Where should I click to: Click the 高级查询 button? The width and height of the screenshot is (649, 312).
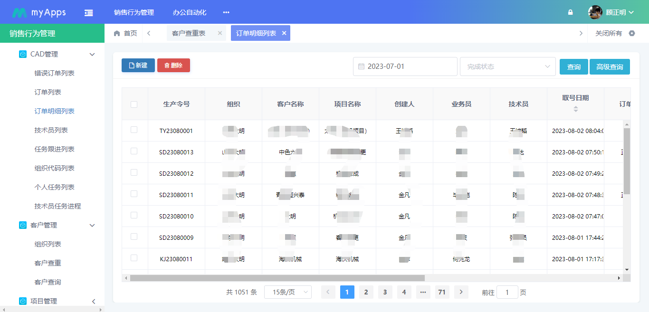click(x=610, y=66)
